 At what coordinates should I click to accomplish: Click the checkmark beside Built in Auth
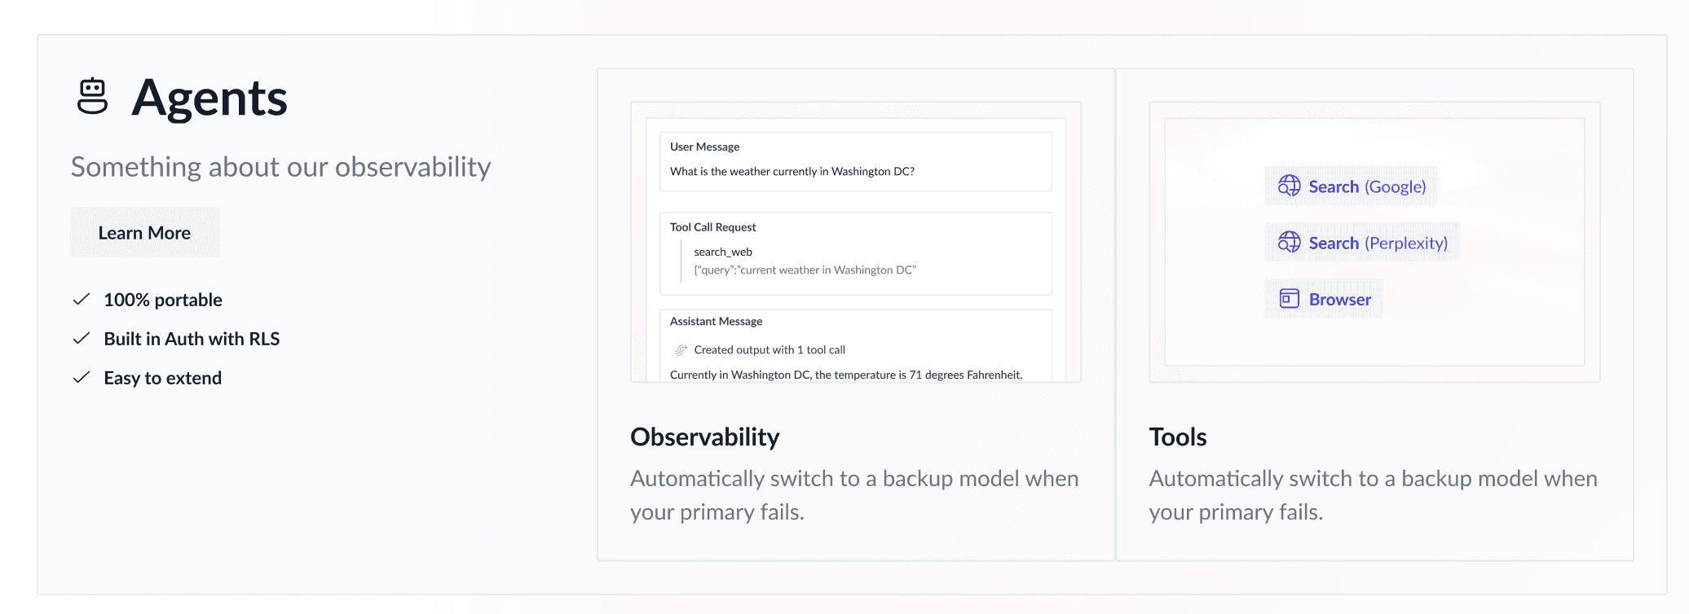tap(82, 339)
